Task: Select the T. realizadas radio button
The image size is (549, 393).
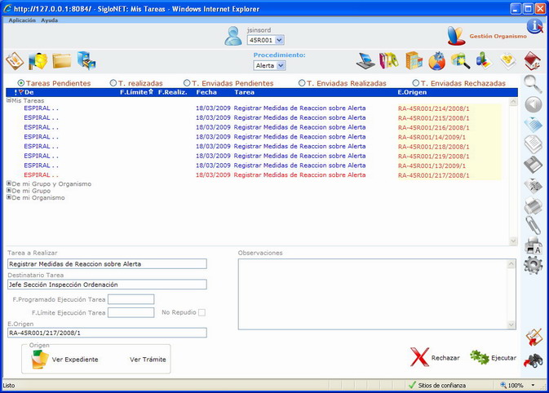Action: point(113,83)
